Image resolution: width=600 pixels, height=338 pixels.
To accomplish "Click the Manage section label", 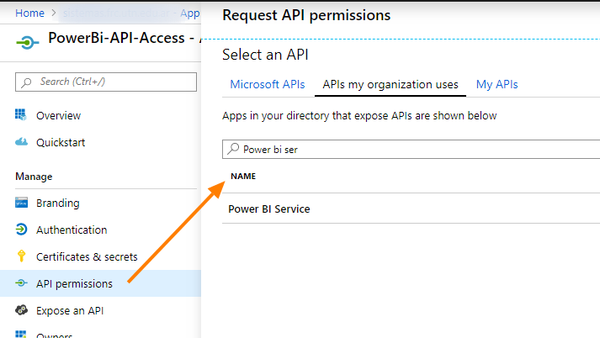I will (x=34, y=177).
